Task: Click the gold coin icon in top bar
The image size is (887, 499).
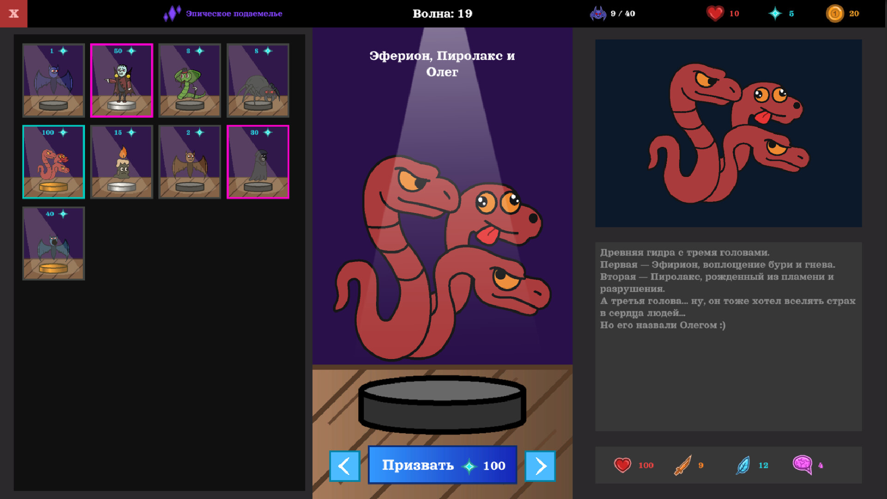Action: (x=835, y=13)
